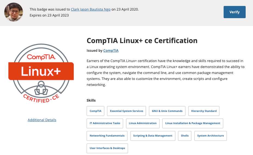
Task: Click the CompTIA Linux+ ce Certification heading
Action: tap(142, 41)
